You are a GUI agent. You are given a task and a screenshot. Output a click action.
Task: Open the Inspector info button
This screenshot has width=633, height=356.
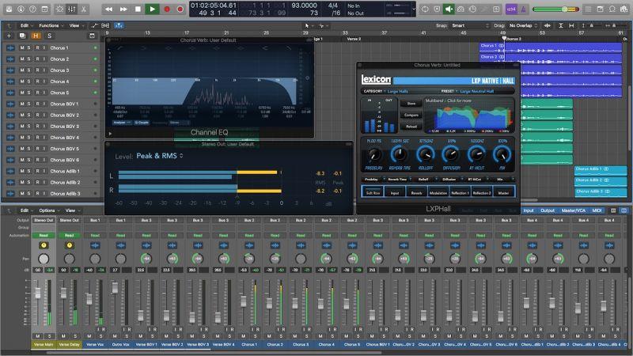click(x=21, y=9)
